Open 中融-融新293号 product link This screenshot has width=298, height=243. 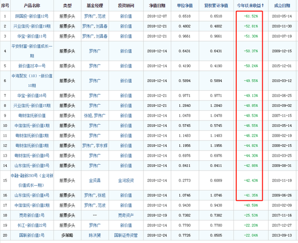tap(32, 180)
